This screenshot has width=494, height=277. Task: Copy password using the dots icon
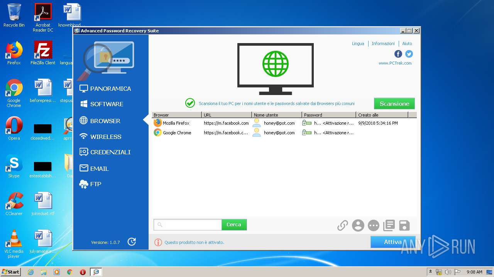(x=374, y=225)
